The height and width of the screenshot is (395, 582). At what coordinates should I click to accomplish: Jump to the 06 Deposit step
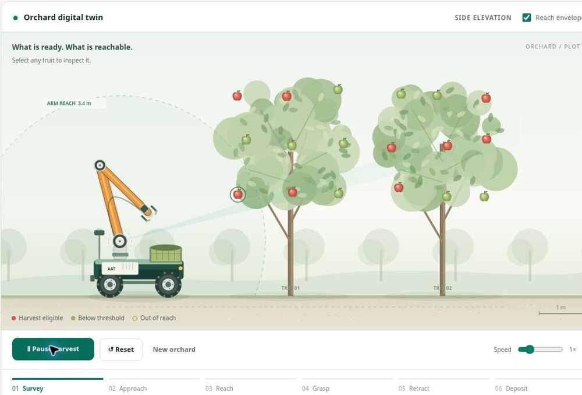tap(538, 386)
